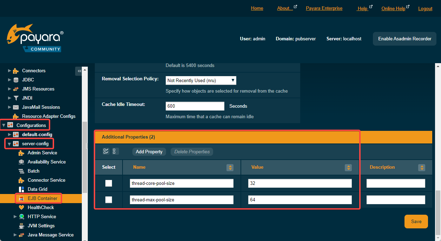Open the Removal Selection Policy dropdown
Image resolution: width=441 pixels, height=241 pixels.
tap(201, 80)
